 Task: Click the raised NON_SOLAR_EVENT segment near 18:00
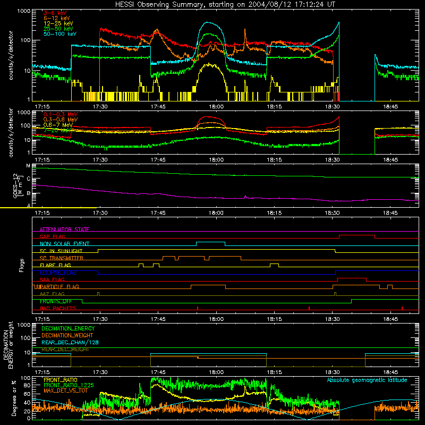click(x=210, y=242)
